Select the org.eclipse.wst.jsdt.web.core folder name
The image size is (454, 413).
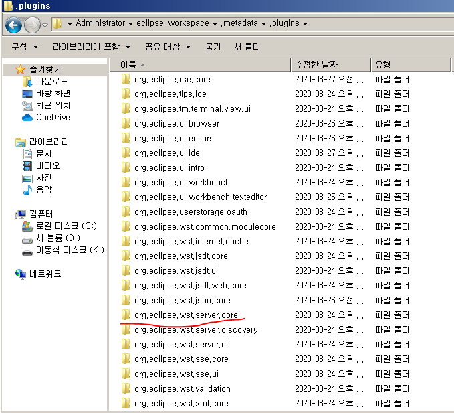coord(191,285)
